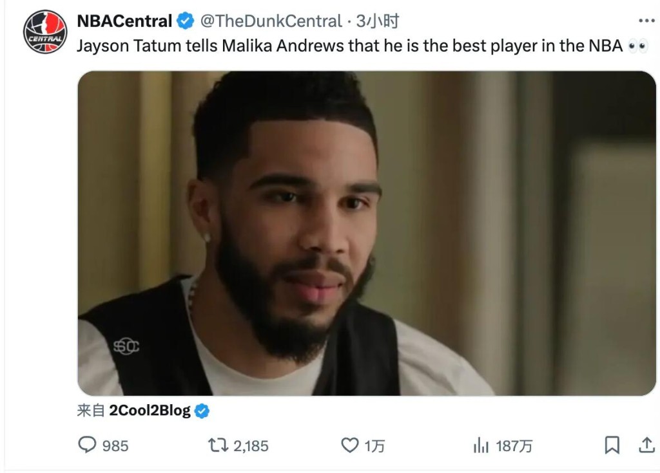Open the @TheDunkCentral handle link

[x=271, y=21]
